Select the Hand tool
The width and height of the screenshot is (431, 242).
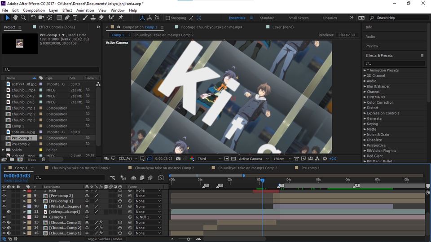point(15,18)
